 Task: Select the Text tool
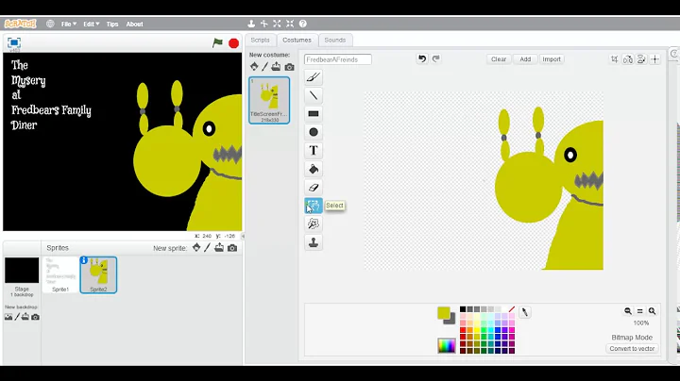314,150
